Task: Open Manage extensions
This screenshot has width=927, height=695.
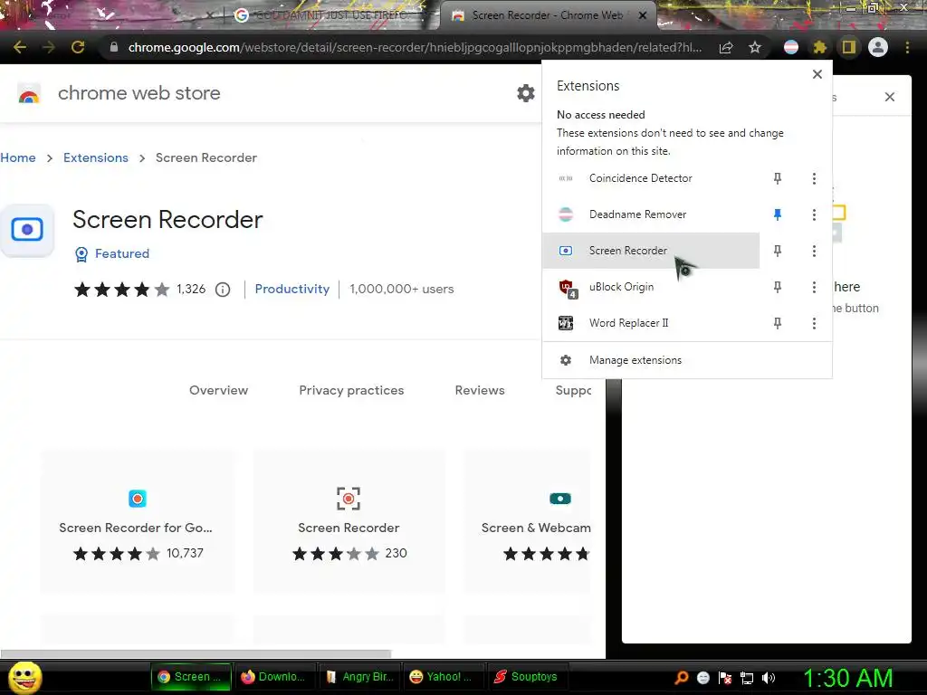Action: pos(687,360)
